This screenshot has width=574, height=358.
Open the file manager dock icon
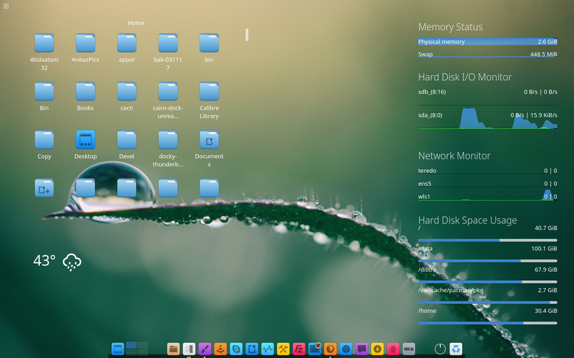coord(173,349)
